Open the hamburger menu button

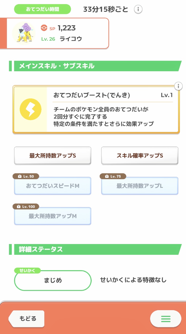(x=166, y=319)
